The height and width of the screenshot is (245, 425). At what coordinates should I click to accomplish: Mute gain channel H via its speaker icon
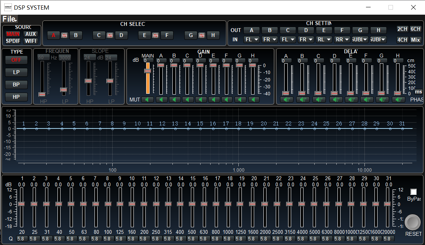point(253,100)
